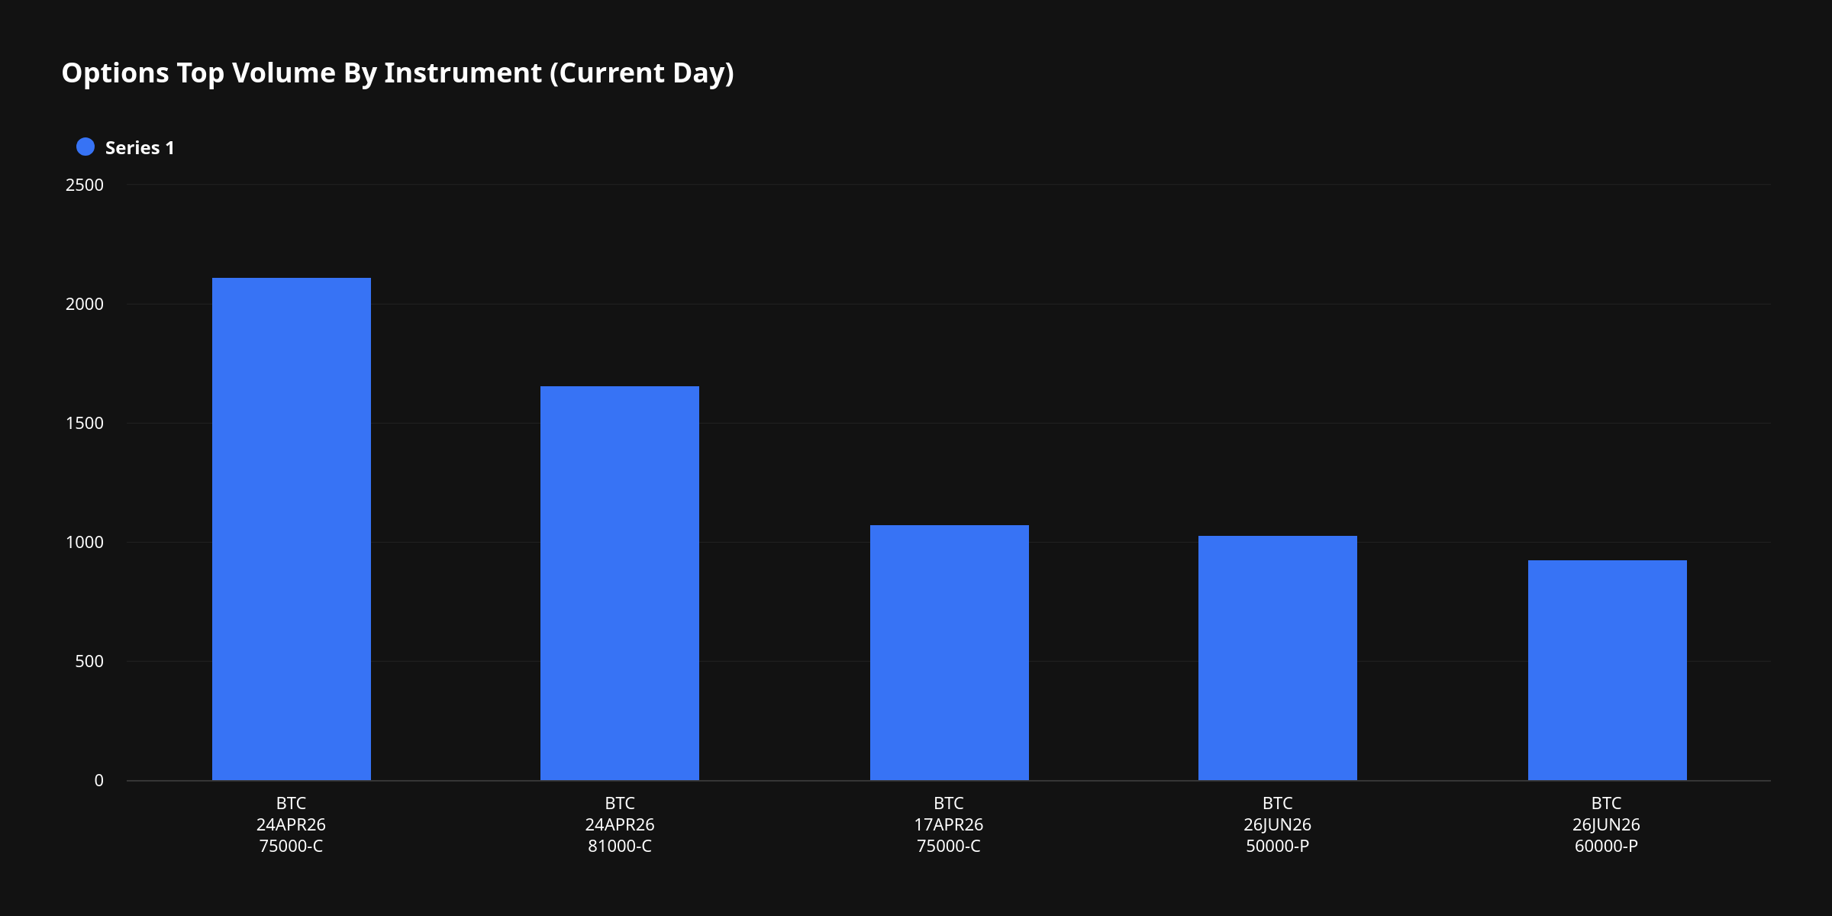
Task: Click the BTC 24APR26 75000-C bar
Action: point(291,529)
